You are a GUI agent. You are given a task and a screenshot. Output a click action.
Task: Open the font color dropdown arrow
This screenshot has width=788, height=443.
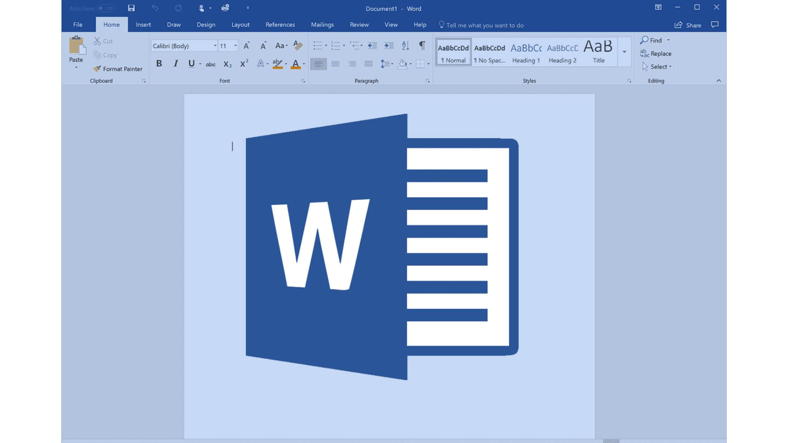click(x=304, y=64)
